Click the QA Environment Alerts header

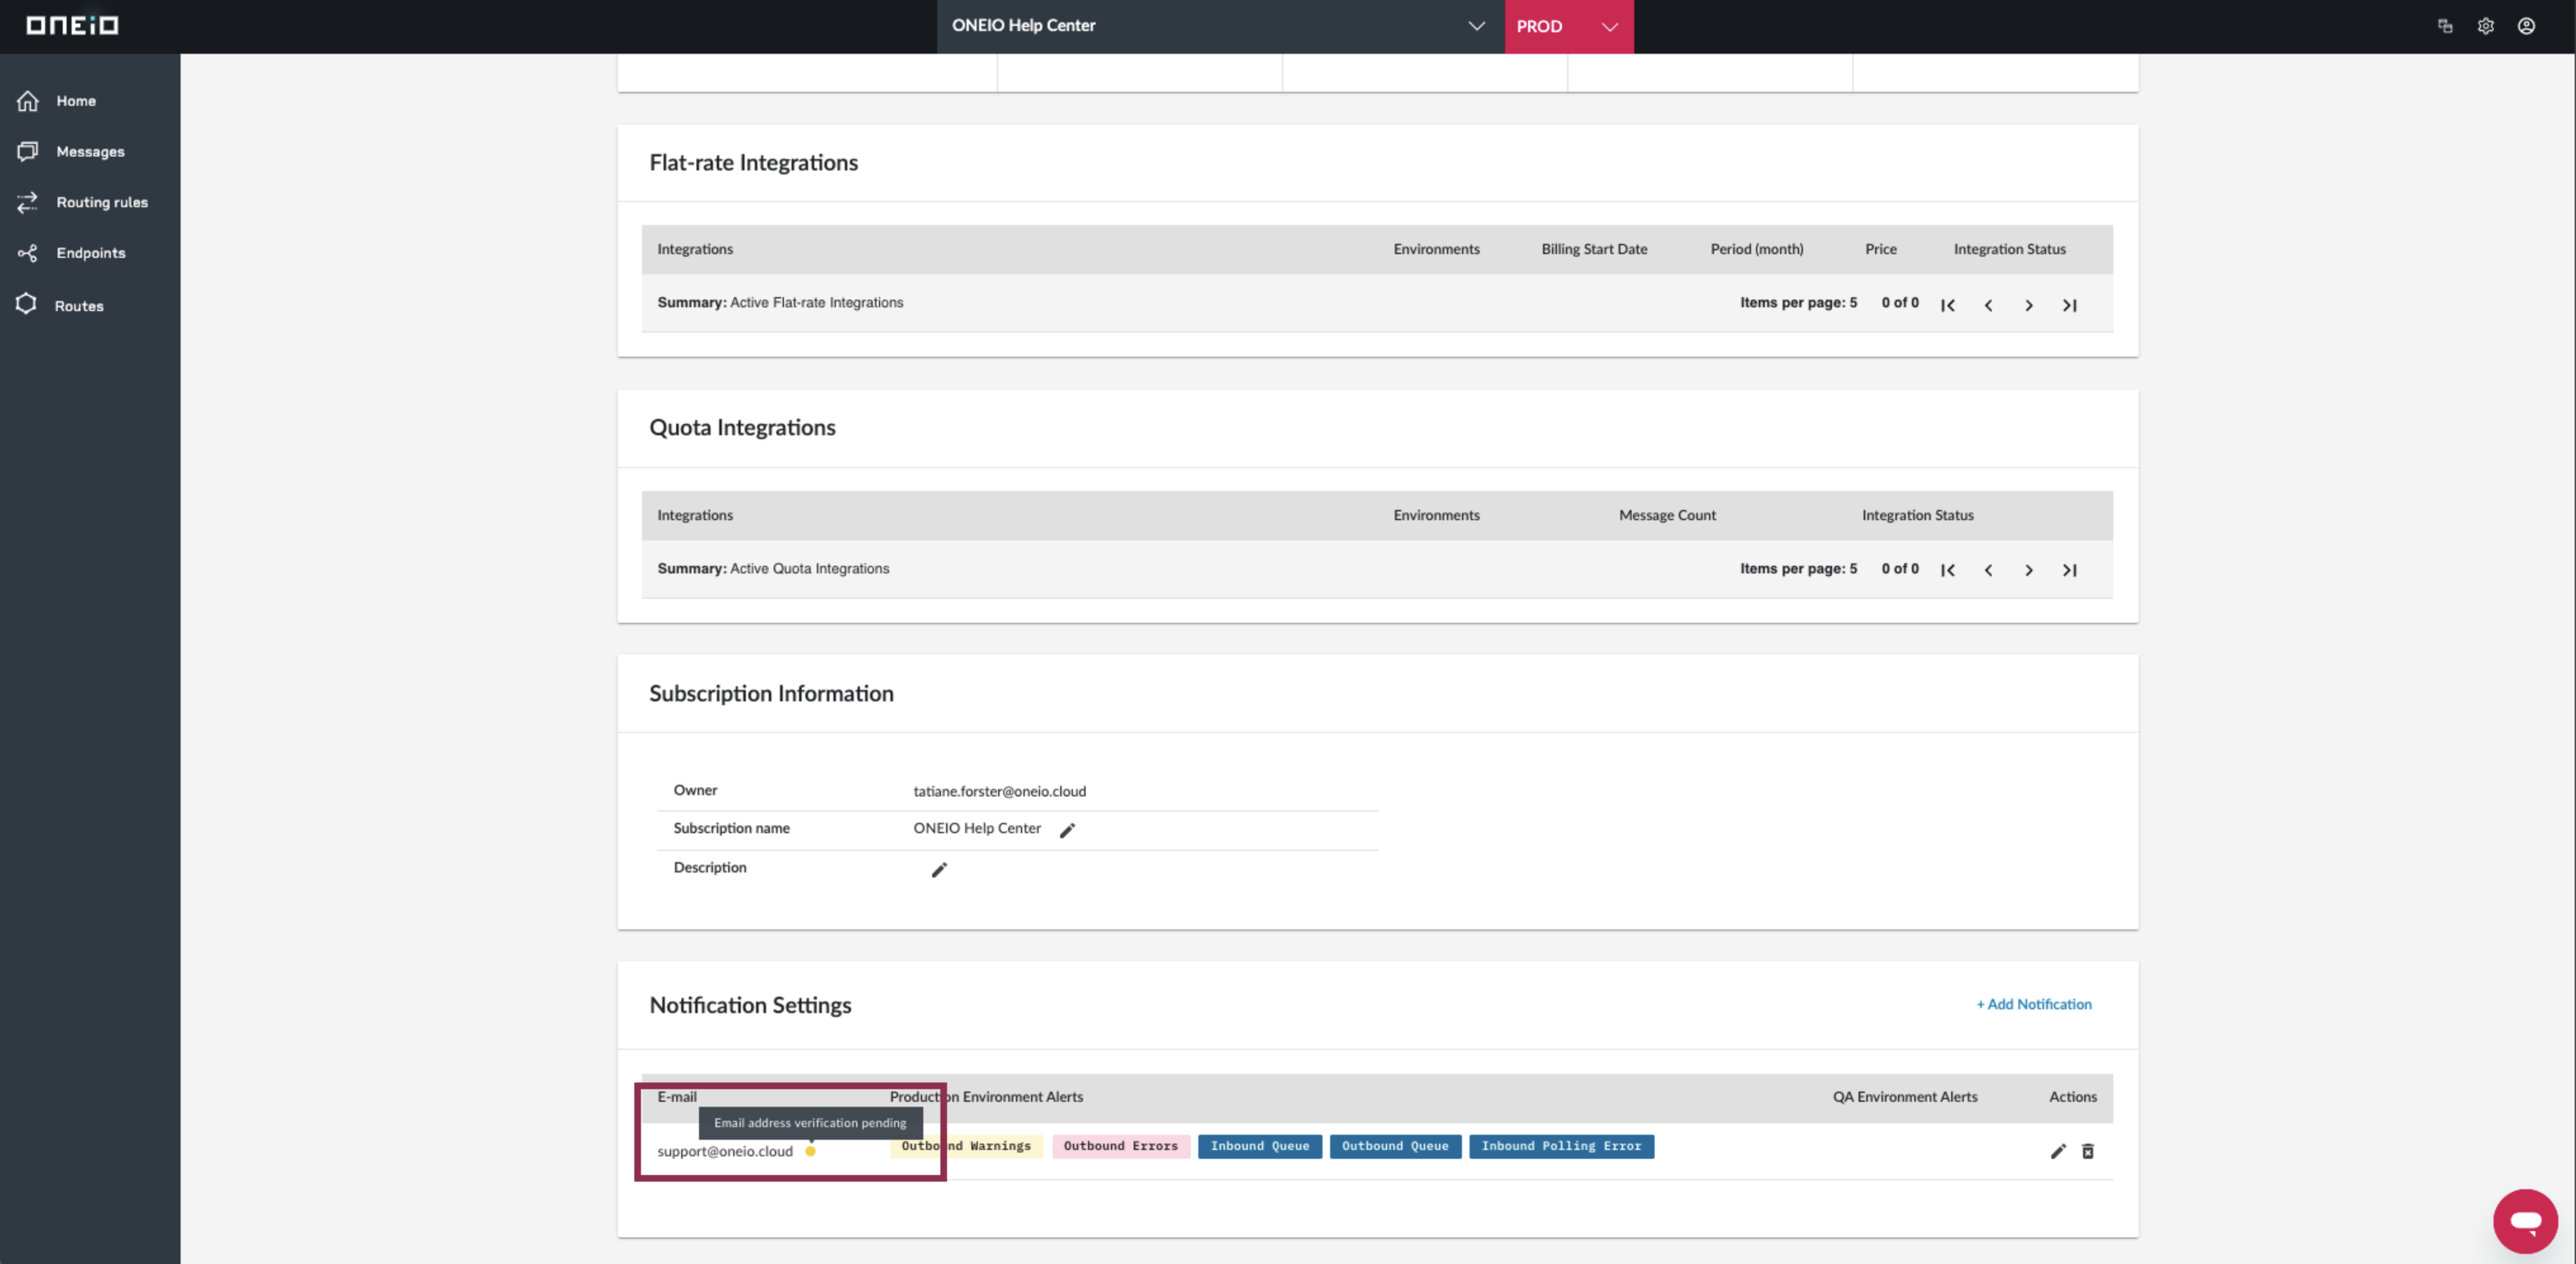[x=1904, y=1097]
